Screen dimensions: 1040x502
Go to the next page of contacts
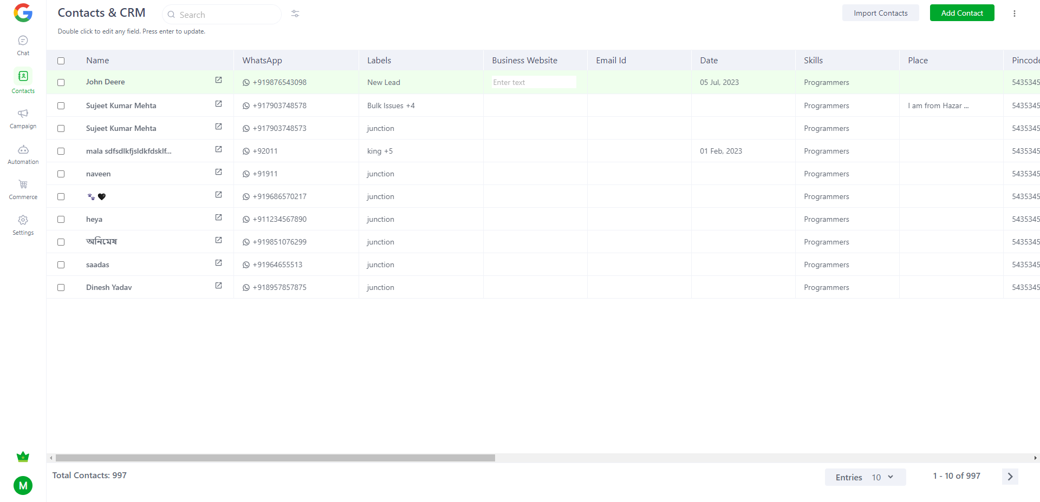(x=1010, y=477)
